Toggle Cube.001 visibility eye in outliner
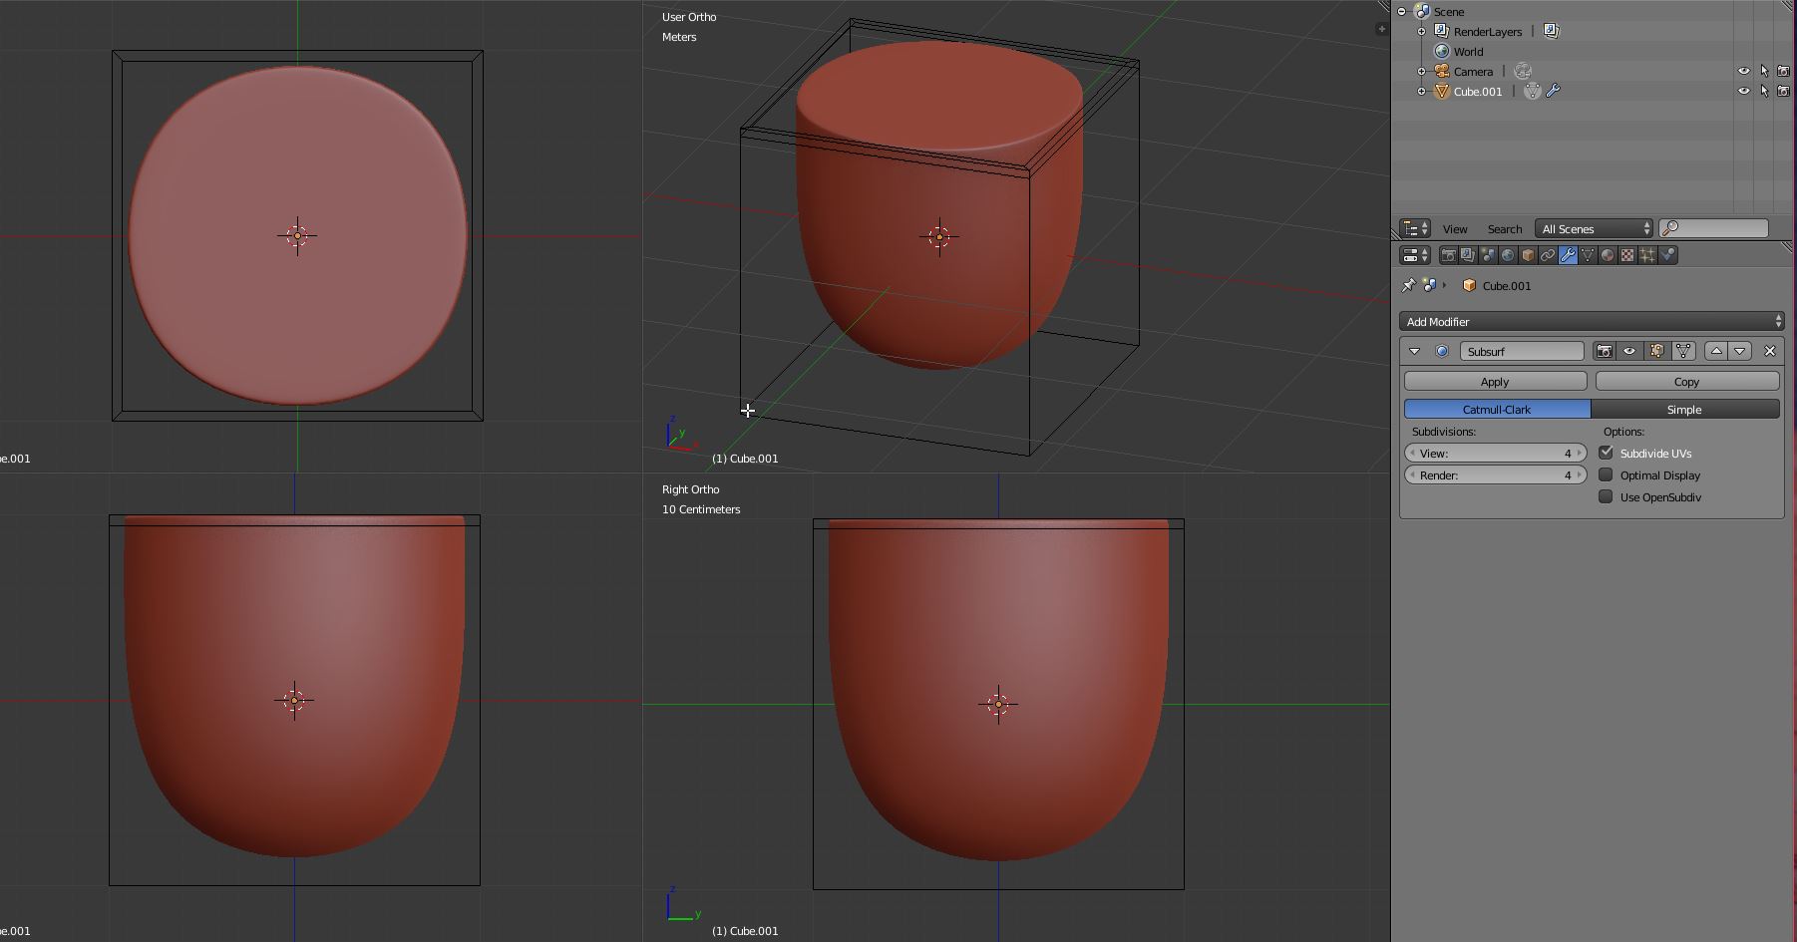The width and height of the screenshot is (1797, 942). click(x=1744, y=92)
